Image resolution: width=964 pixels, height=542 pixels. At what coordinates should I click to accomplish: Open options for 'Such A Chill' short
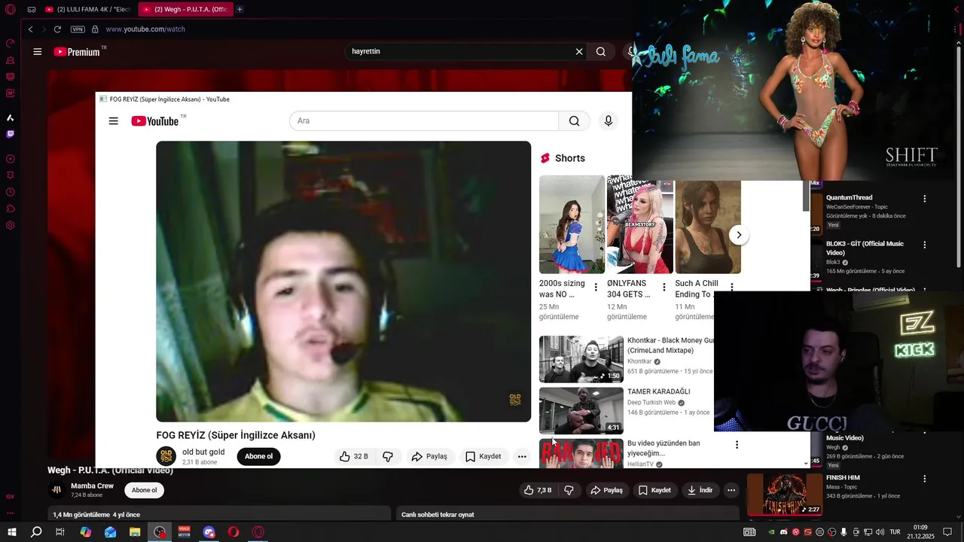(x=731, y=287)
